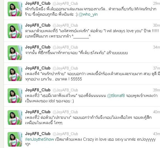Click avatar on the 34m tweet
The height and width of the screenshot is (148, 160).
(15, 53)
